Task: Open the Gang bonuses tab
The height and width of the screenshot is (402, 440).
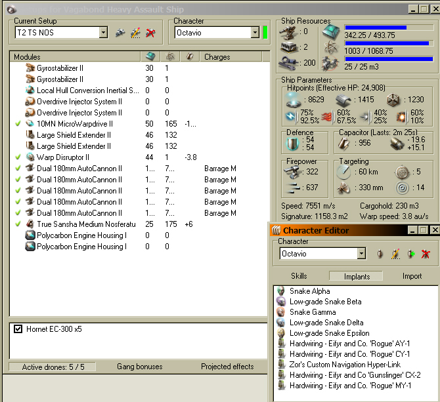Action: click(139, 367)
